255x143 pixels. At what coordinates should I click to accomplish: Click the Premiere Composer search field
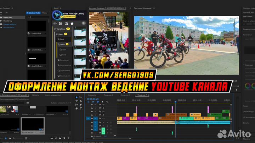tap(38, 17)
